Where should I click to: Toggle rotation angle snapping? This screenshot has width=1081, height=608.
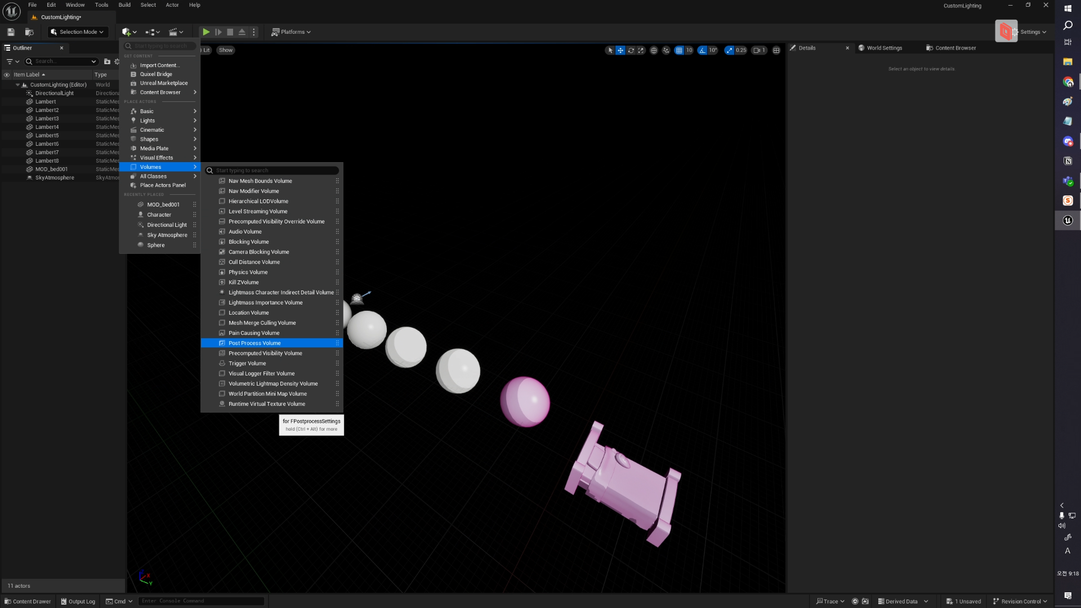click(702, 50)
